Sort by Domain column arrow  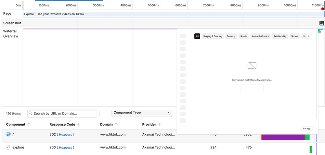tap(116, 125)
